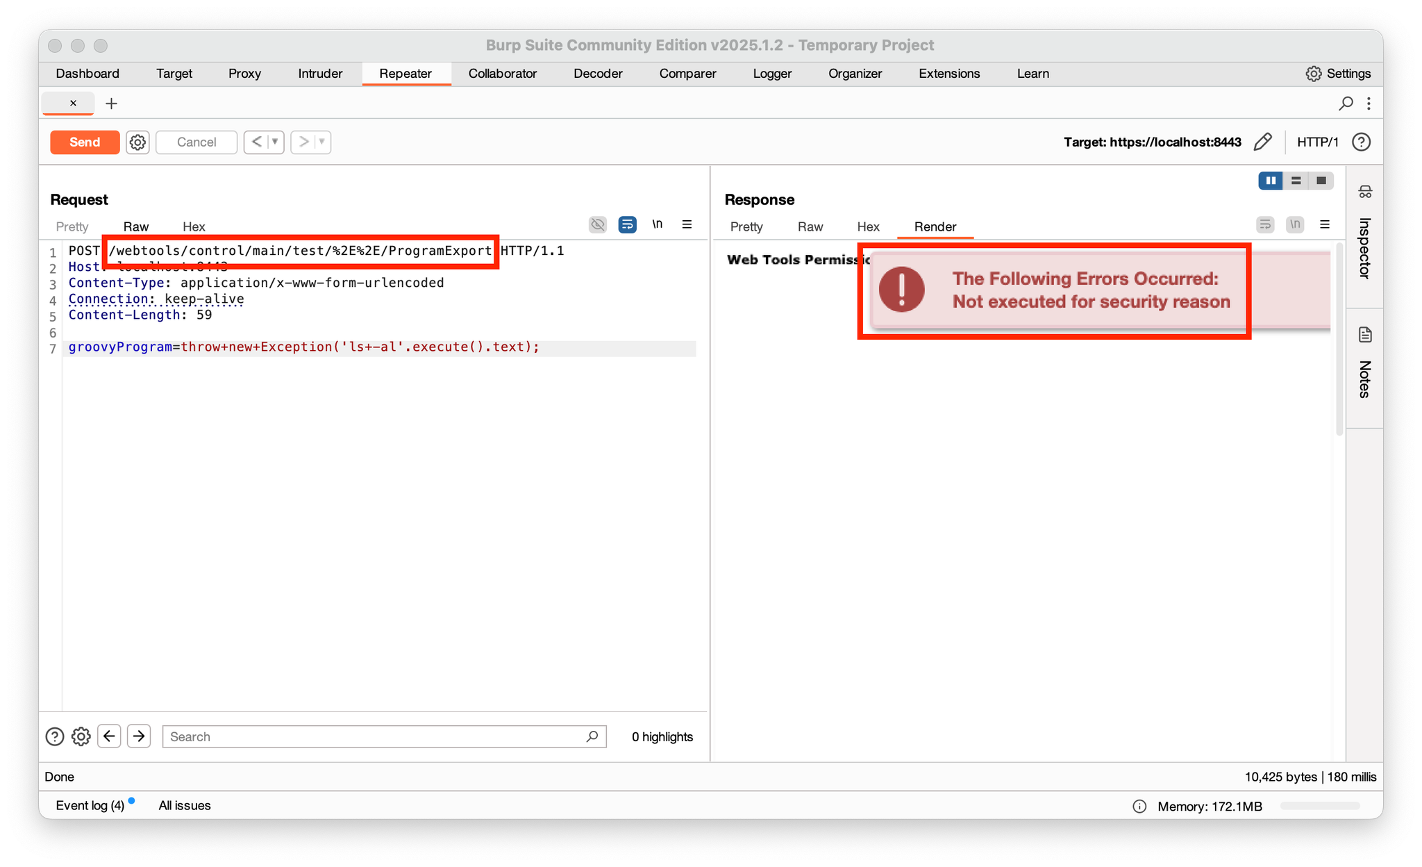Open the Decoder tab

[598, 74]
